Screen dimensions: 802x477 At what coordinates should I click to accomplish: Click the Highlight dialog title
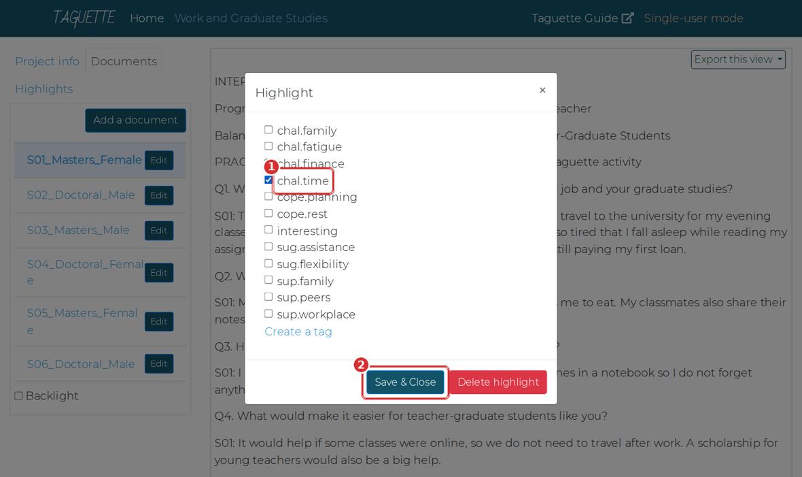click(284, 93)
